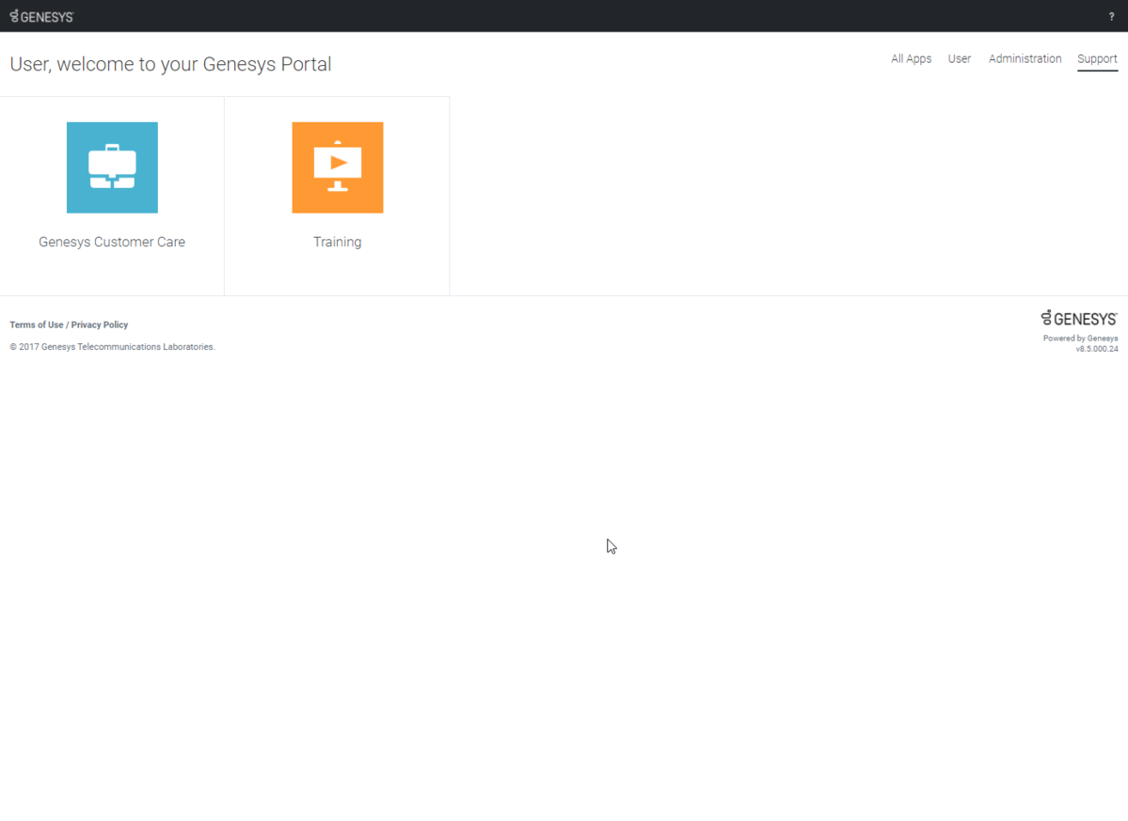This screenshot has width=1128, height=821.
Task: Open the Administration tab
Action: (1025, 59)
